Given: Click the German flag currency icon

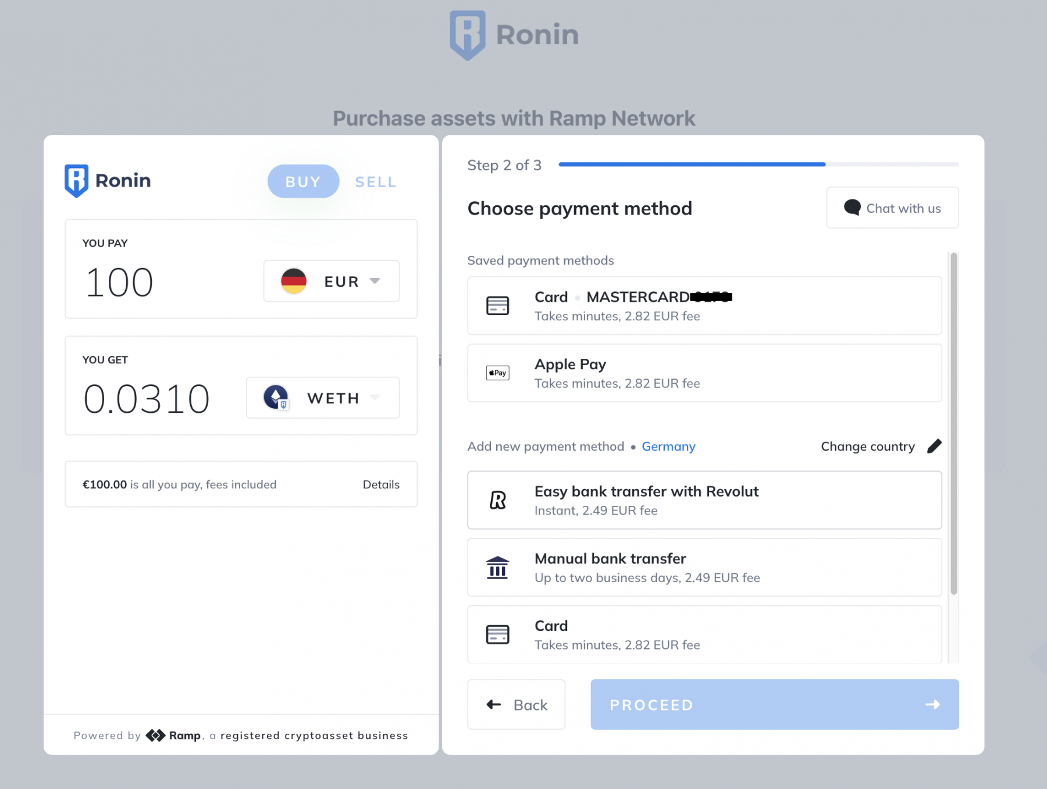Looking at the screenshot, I should [294, 281].
